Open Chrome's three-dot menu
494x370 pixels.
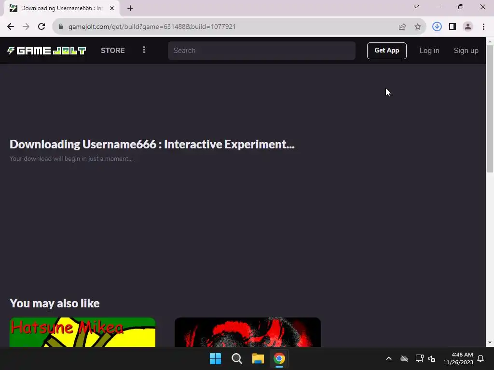click(x=483, y=26)
